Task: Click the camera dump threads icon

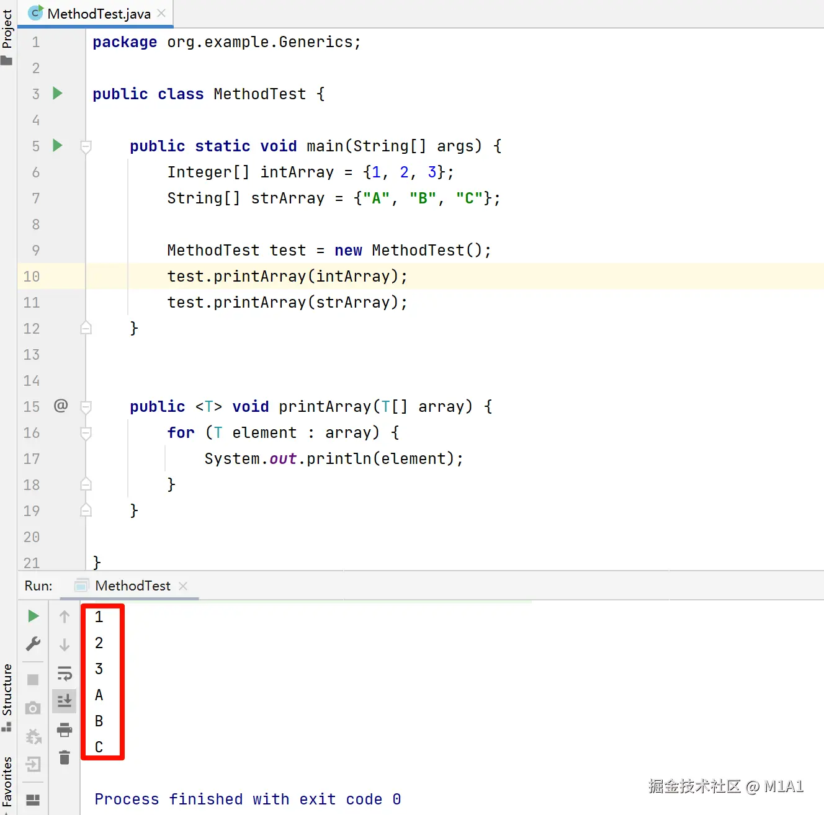Action: click(x=34, y=708)
